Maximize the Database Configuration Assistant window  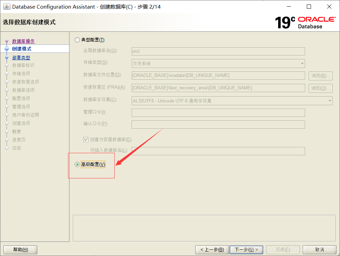coord(309,7)
